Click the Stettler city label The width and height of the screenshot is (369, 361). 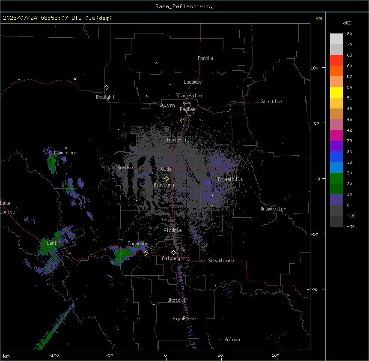[x=271, y=102]
